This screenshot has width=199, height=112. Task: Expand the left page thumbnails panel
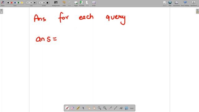pos(2,11)
